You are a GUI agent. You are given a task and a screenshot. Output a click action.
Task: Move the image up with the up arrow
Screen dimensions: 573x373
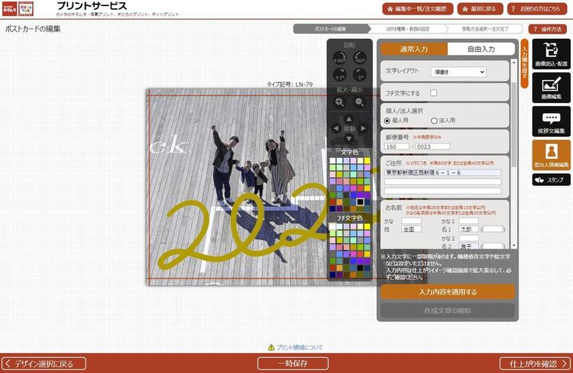[349, 119]
